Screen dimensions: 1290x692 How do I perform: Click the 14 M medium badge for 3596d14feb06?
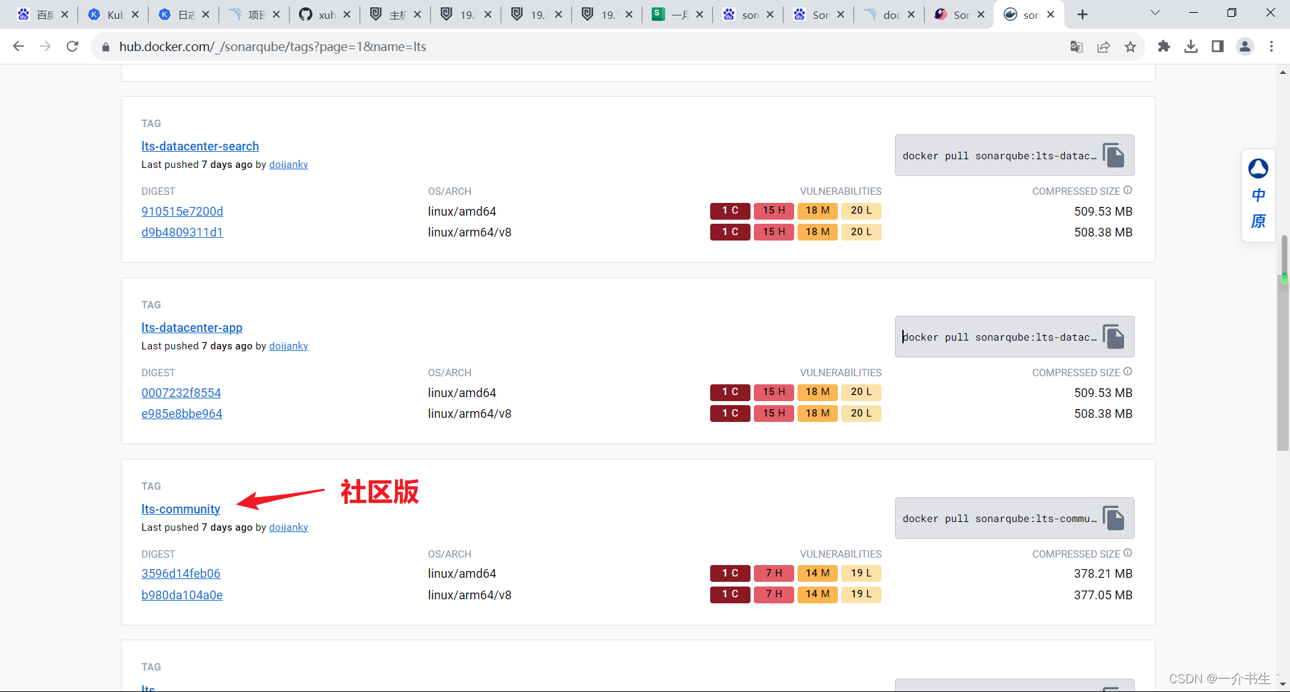click(x=818, y=573)
